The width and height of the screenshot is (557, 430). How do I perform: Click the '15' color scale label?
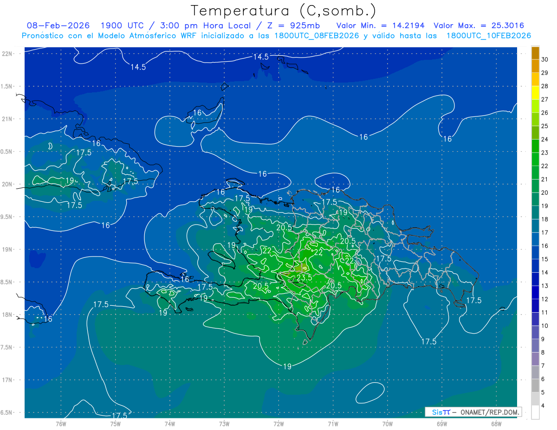click(x=545, y=259)
